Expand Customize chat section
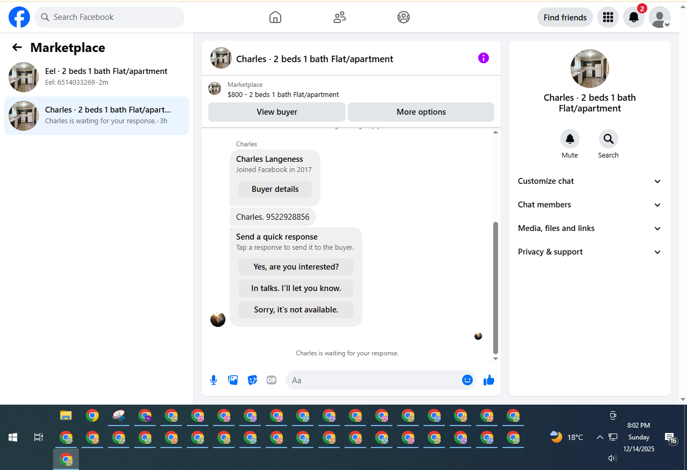687x470 pixels. tap(590, 181)
